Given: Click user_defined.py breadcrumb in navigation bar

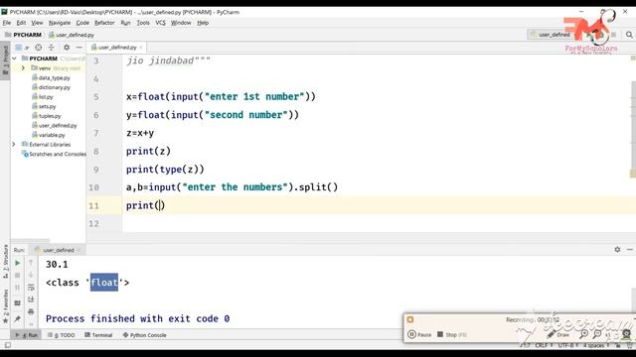Looking at the screenshot, I should (72, 35).
